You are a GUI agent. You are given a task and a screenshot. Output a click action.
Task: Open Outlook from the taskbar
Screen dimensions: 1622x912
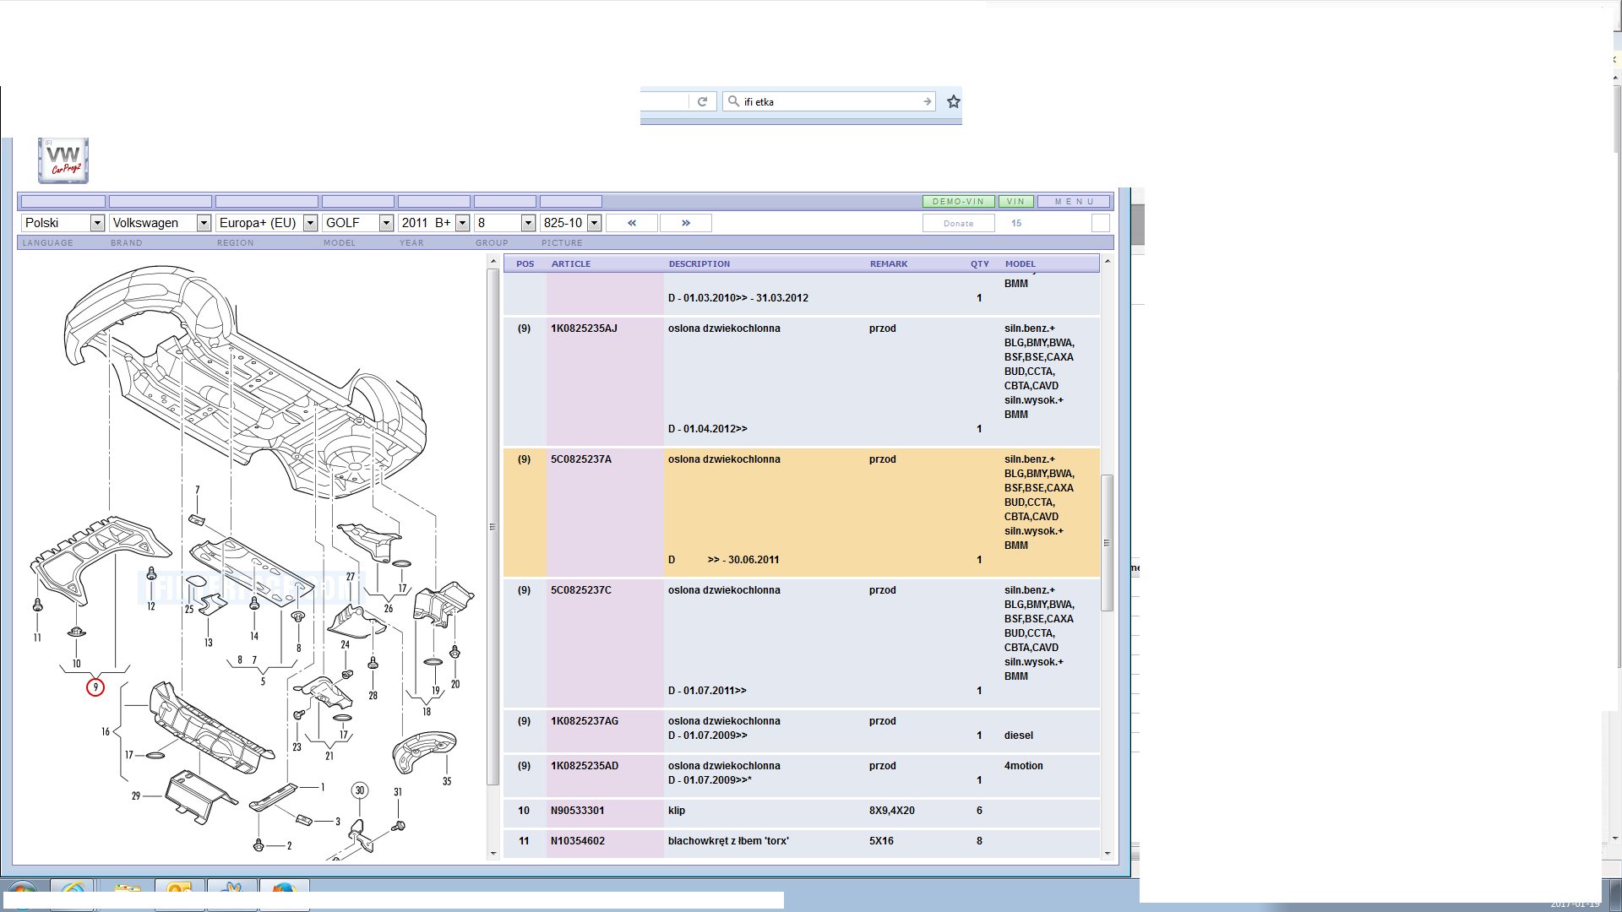(x=179, y=894)
